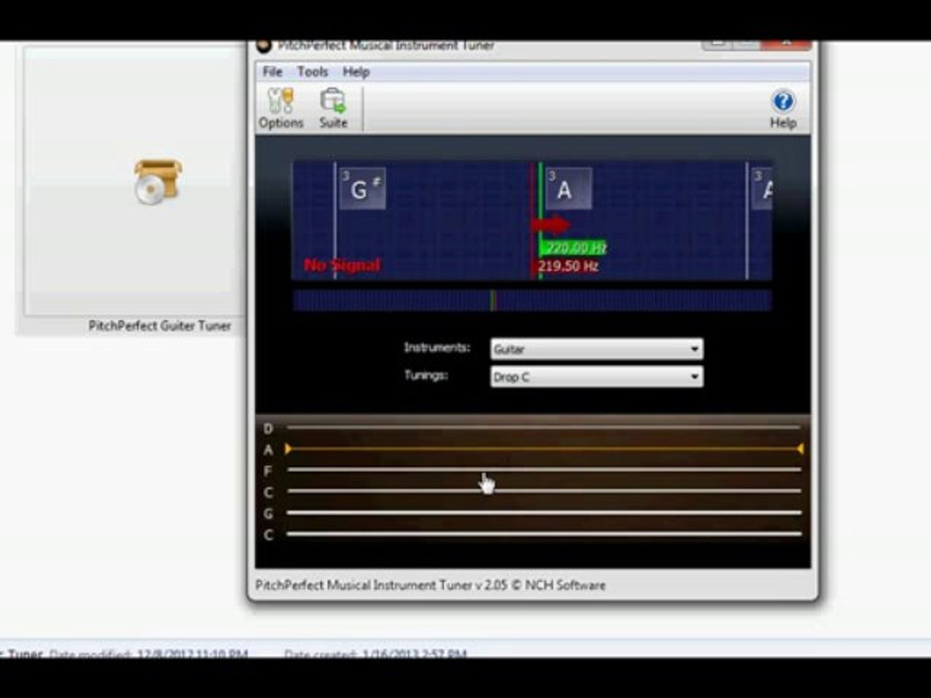Select the C string below the F string
The height and width of the screenshot is (698, 931).
[x=544, y=491]
